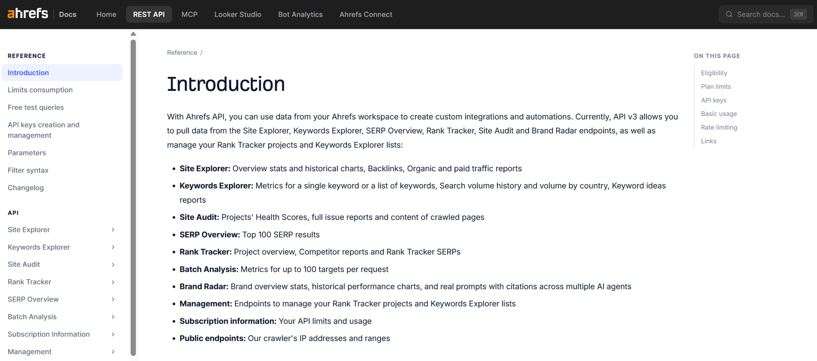This screenshot has width=817, height=361.
Task: Open Keywords Explorer sidebar item
Action: click(x=39, y=247)
